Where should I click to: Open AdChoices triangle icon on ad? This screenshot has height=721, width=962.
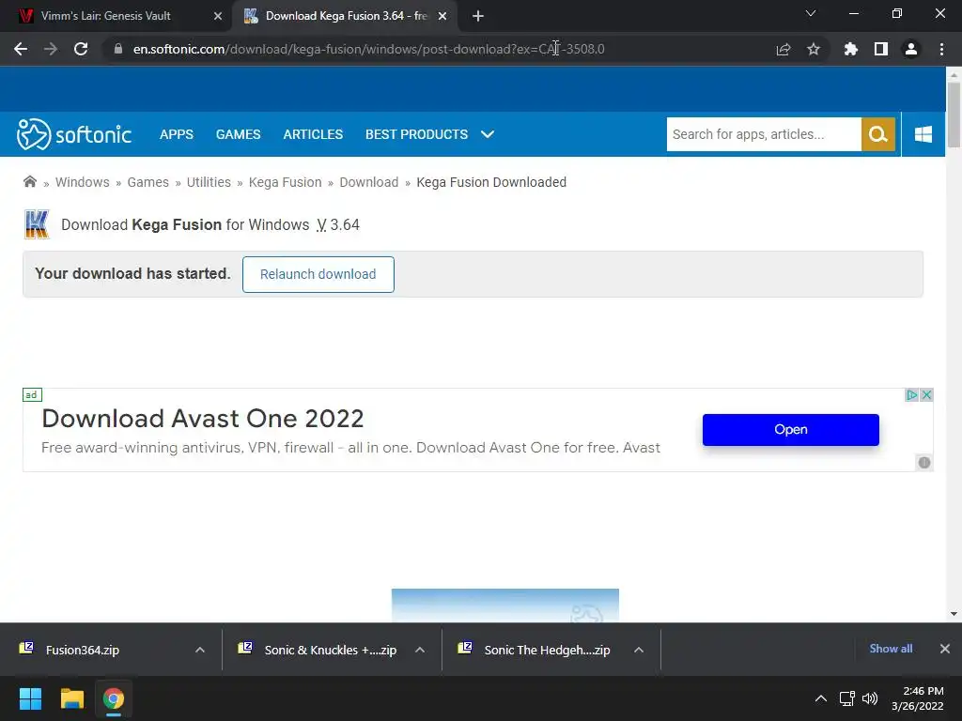pos(911,395)
